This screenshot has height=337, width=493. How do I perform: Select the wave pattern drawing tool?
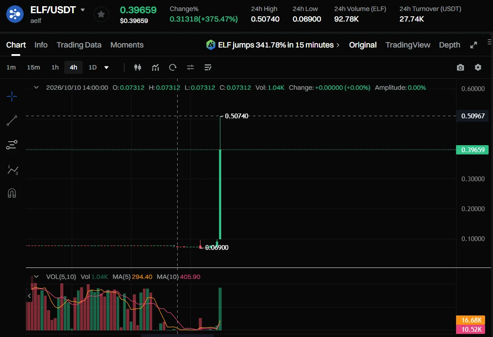point(13,170)
